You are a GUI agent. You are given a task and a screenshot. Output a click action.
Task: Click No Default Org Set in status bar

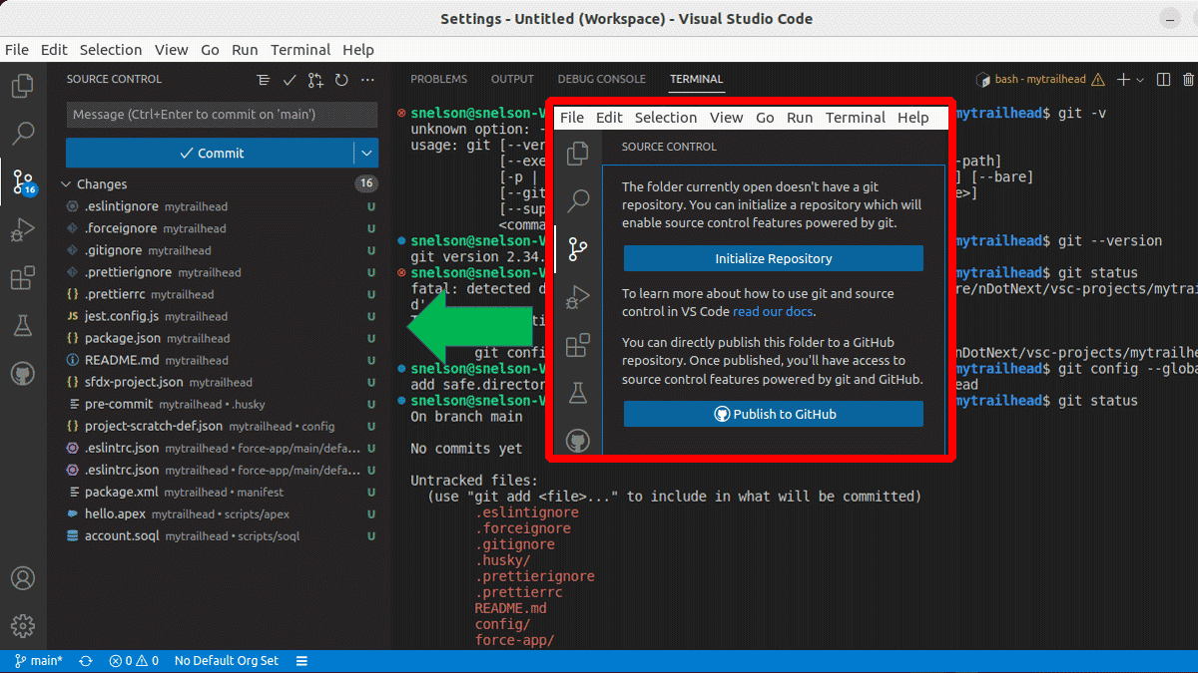[x=227, y=661]
